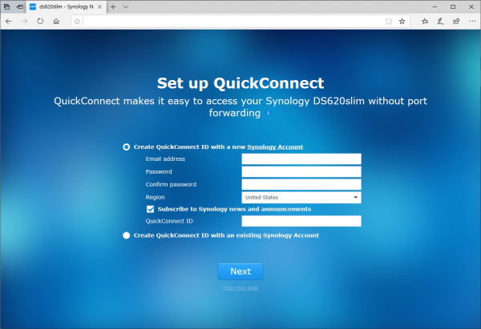Image resolution: width=481 pixels, height=329 pixels.
Task: Expand the Region dropdown
Action: point(301,197)
